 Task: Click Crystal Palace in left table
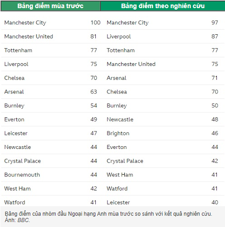point(23,161)
